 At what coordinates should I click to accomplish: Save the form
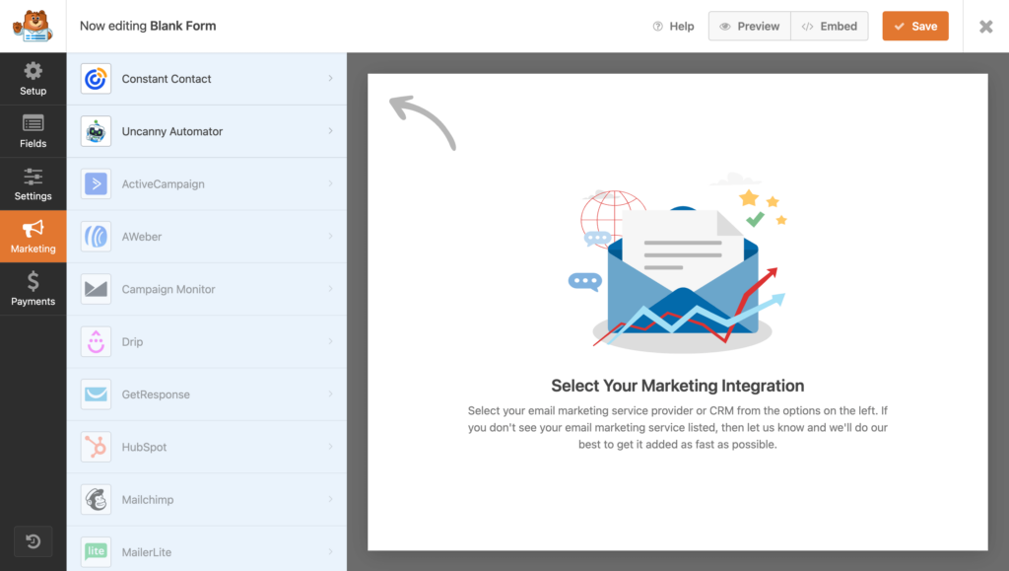[914, 26]
